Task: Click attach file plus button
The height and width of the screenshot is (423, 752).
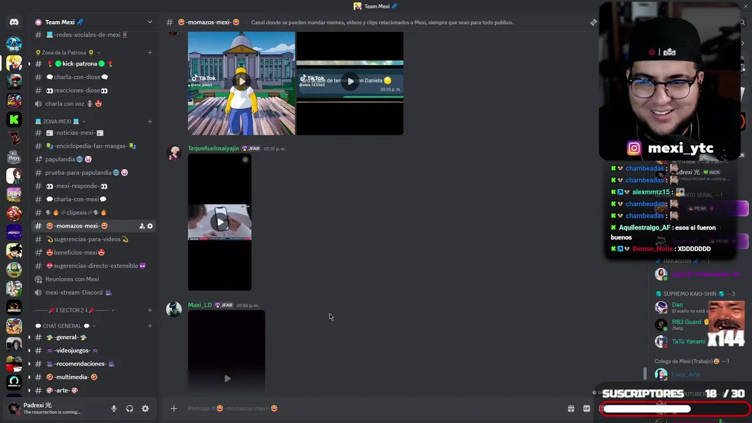Action: [x=174, y=408]
